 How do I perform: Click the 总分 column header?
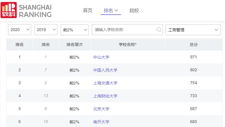click(x=194, y=45)
